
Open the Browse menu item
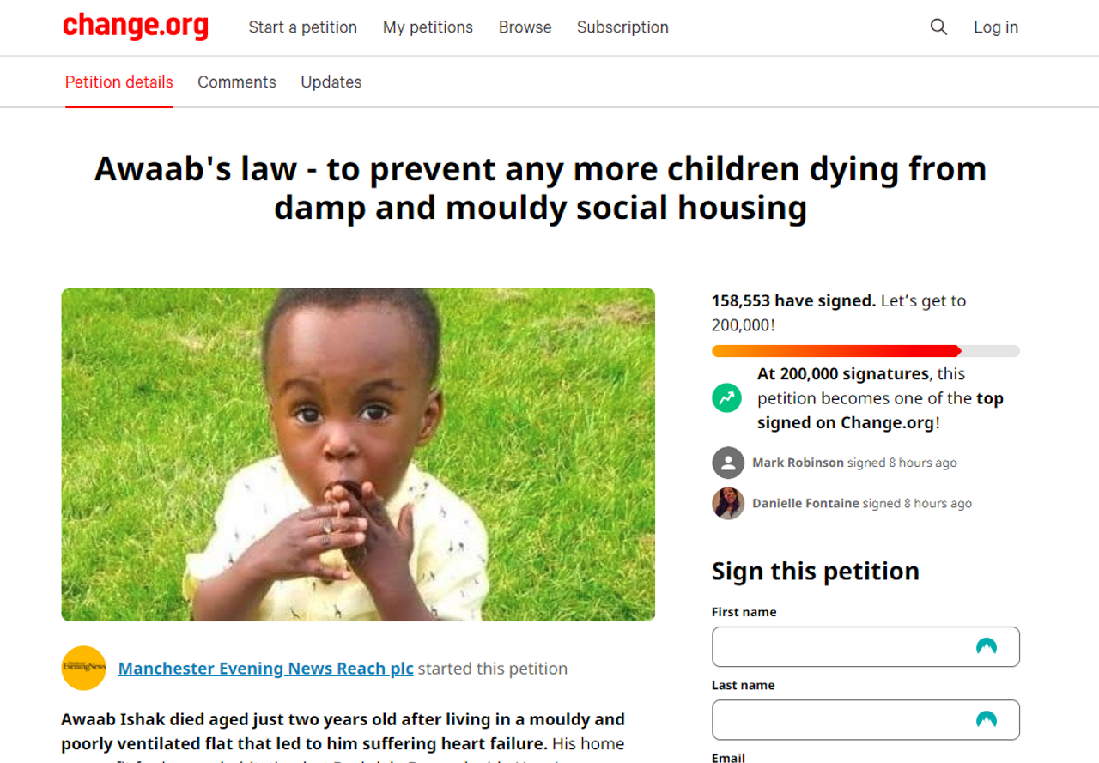click(525, 27)
